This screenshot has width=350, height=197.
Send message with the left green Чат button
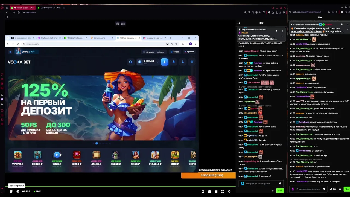(280, 190)
